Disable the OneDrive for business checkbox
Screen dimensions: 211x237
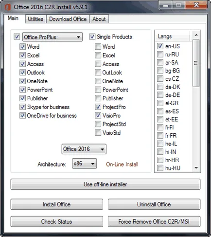click(x=22, y=115)
